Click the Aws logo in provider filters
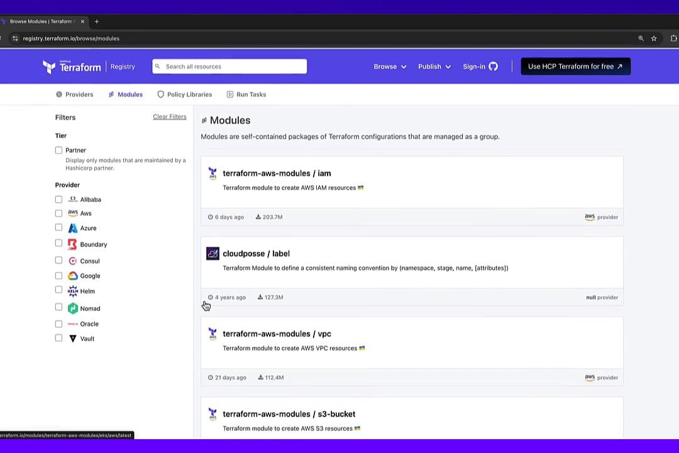 (x=73, y=213)
